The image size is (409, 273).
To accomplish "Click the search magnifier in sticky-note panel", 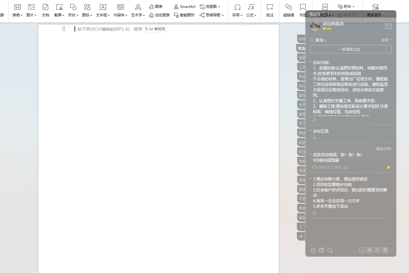I will [x=330, y=250].
